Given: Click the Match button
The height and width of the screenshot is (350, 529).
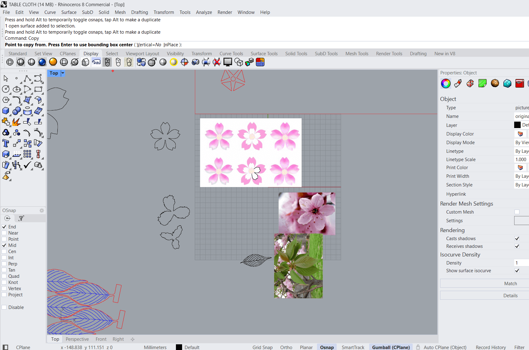Looking at the screenshot, I should [510, 284].
